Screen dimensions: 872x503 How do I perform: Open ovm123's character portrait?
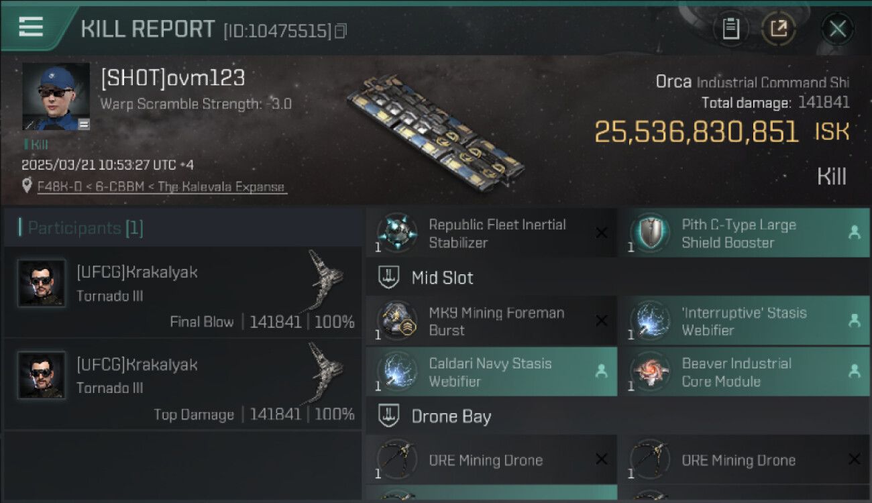tap(56, 97)
